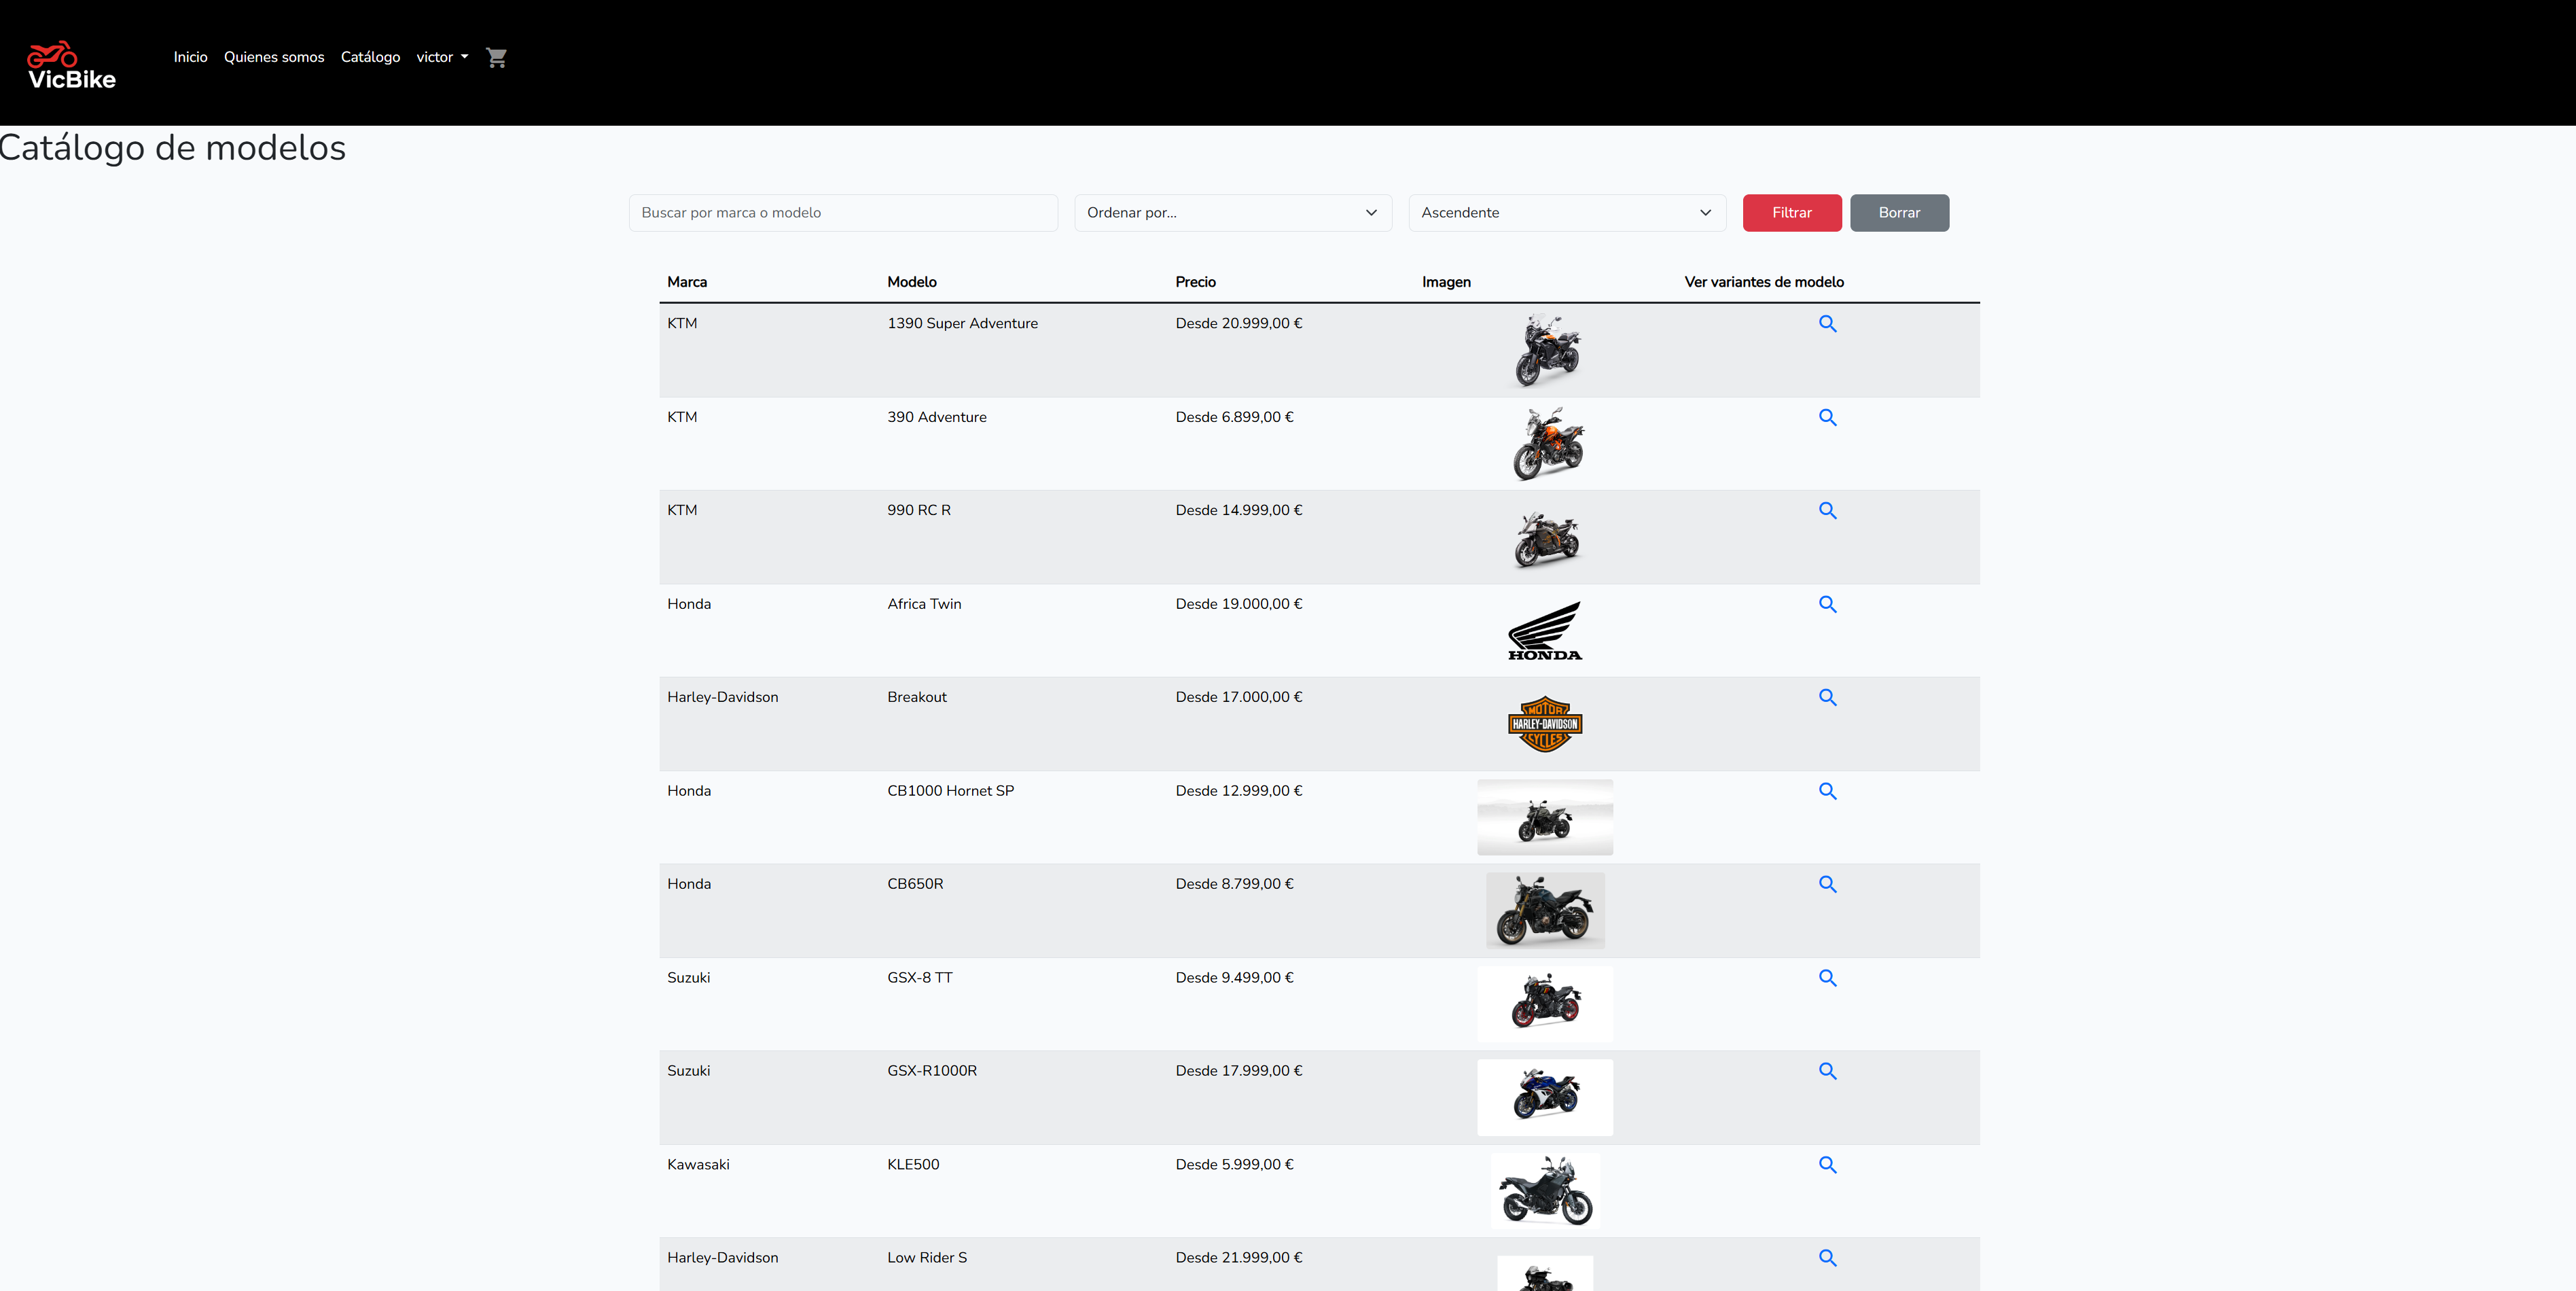The image size is (2576, 1291).
Task: View variants of Kawasaki KLE500
Action: click(1827, 1165)
